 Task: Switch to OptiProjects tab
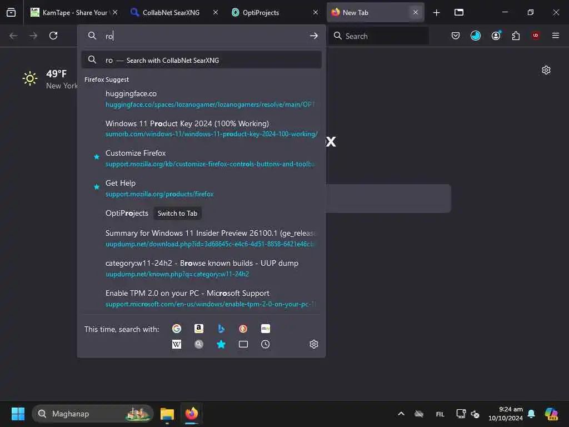[274, 13]
